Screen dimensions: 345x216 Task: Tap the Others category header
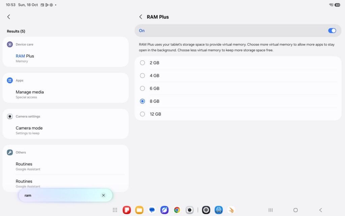(21, 152)
